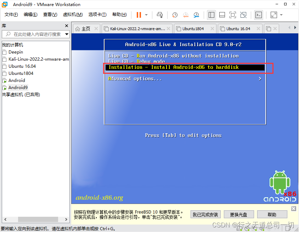This screenshot has width=299, height=232.
Task: Open the stretch display dropdown arrow
Action: pos(281,15)
